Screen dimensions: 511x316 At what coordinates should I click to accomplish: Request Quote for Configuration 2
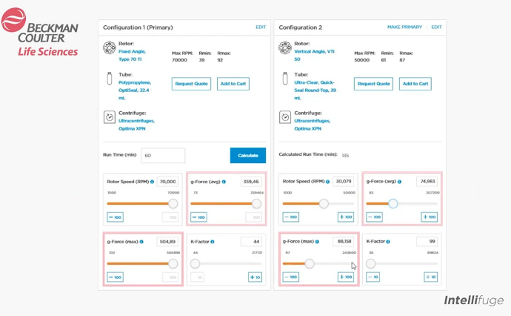tap(373, 84)
